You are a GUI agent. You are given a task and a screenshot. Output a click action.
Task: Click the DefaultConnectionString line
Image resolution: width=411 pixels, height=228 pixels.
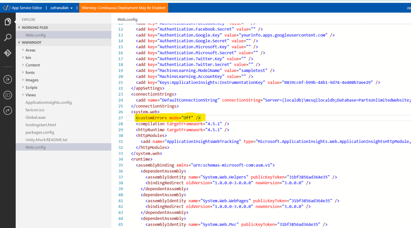point(273,100)
